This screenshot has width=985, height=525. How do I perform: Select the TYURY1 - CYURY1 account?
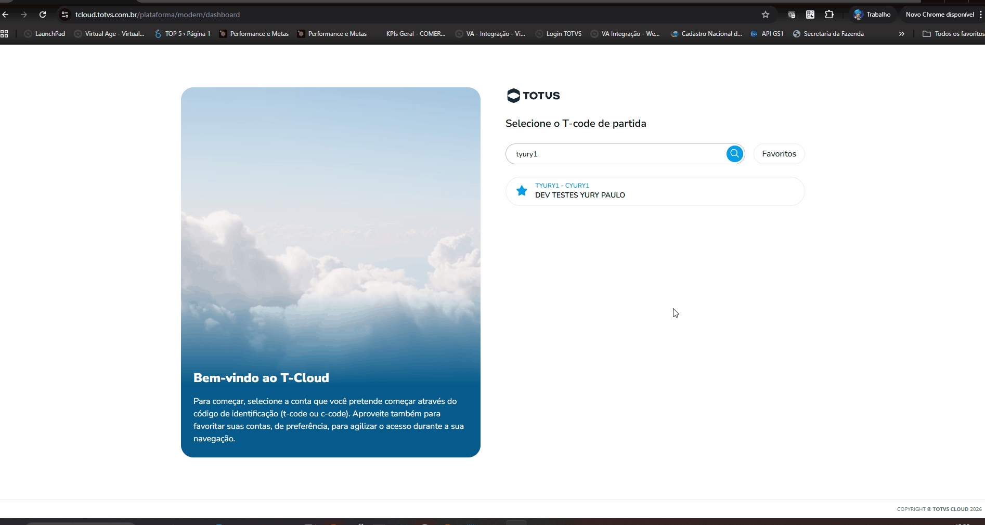tap(655, 191)
